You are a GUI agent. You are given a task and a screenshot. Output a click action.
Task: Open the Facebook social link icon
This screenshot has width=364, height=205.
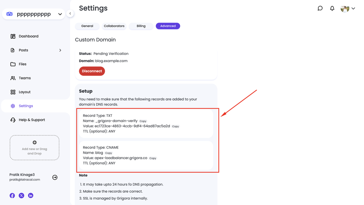pos(12,196)
